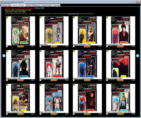Tick the white checkbox under Lando Calrissian General / Pilot
This screenshot has width=141, height=118.
(x=107, y=114)
